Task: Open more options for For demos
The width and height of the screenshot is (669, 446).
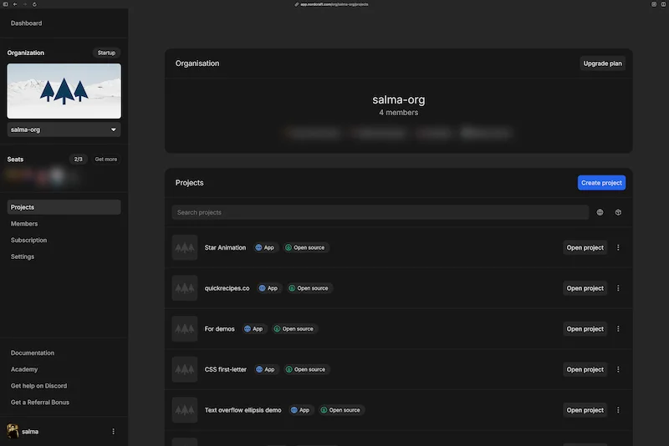Action: pos(618,329)
